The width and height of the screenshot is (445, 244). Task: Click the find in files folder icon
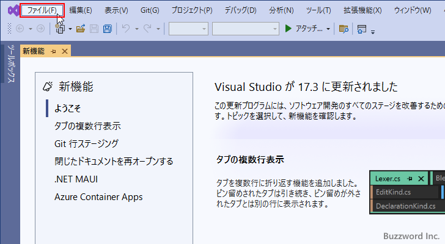pyautogui.click(x=344, y=29)
